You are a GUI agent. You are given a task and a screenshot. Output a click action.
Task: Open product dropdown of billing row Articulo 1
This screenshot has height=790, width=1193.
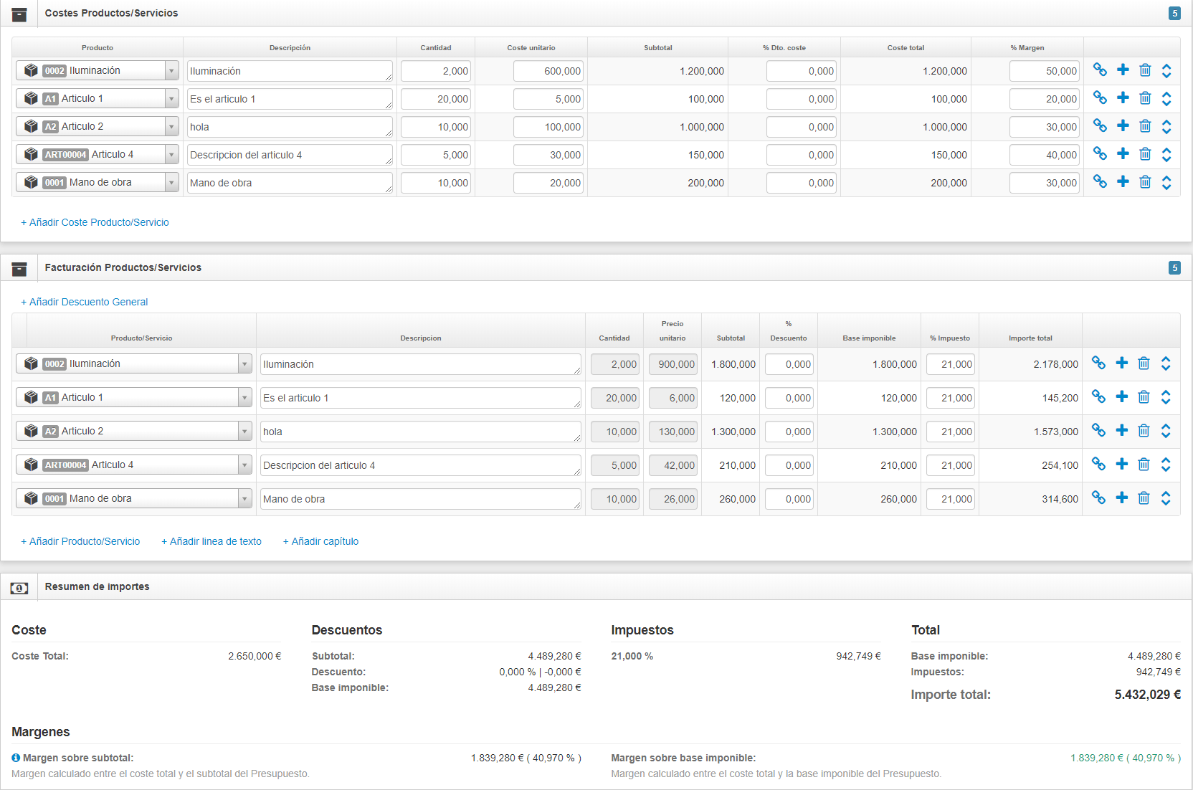(134, 397)
